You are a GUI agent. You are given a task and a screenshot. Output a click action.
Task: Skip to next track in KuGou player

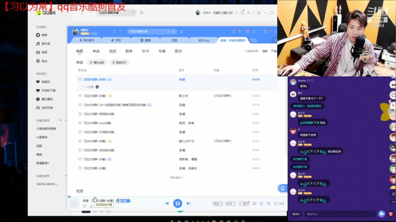pos(189,203)
